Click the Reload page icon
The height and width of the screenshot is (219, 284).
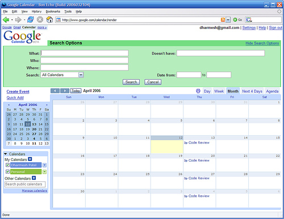click(30, 19)
